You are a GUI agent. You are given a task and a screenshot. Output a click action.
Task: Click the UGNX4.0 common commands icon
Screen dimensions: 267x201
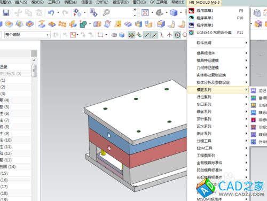click(x=191, y=33)
